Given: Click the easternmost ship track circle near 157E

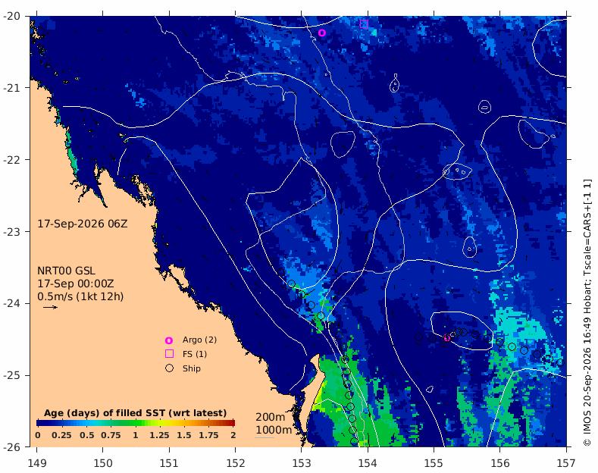Looking at the screenshot, I should coord(560,363).
